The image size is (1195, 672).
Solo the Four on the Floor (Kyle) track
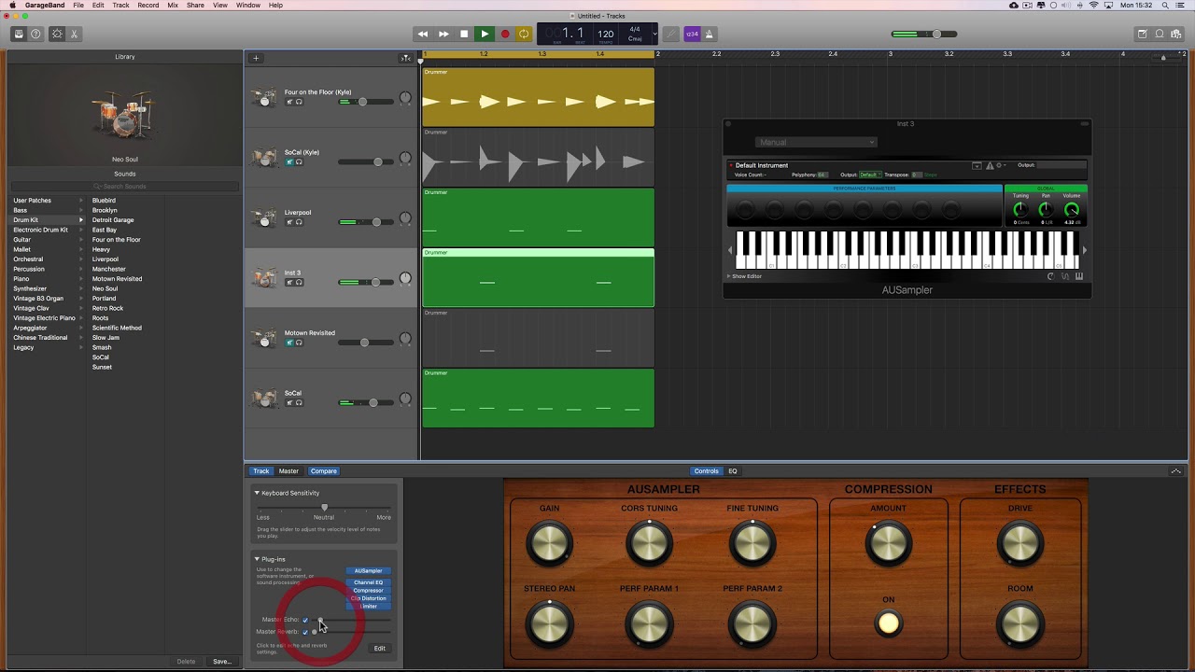pyautogui.click(x=299, y=102)
